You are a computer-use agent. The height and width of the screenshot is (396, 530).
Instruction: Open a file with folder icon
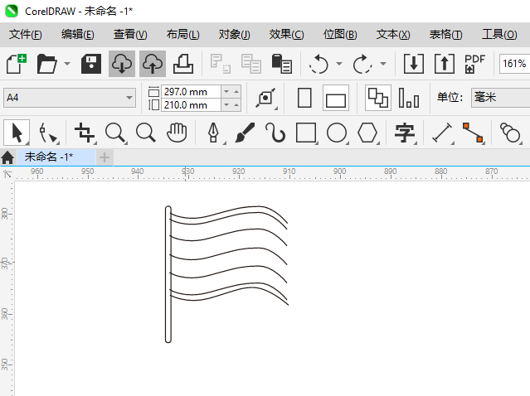click(47, 64)
